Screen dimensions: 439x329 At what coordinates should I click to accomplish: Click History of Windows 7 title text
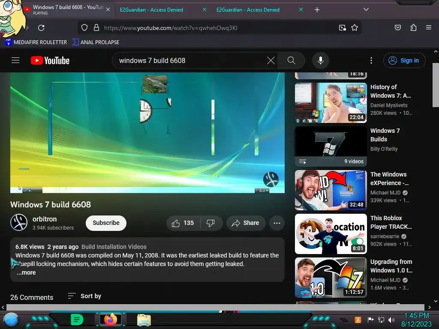391,91
